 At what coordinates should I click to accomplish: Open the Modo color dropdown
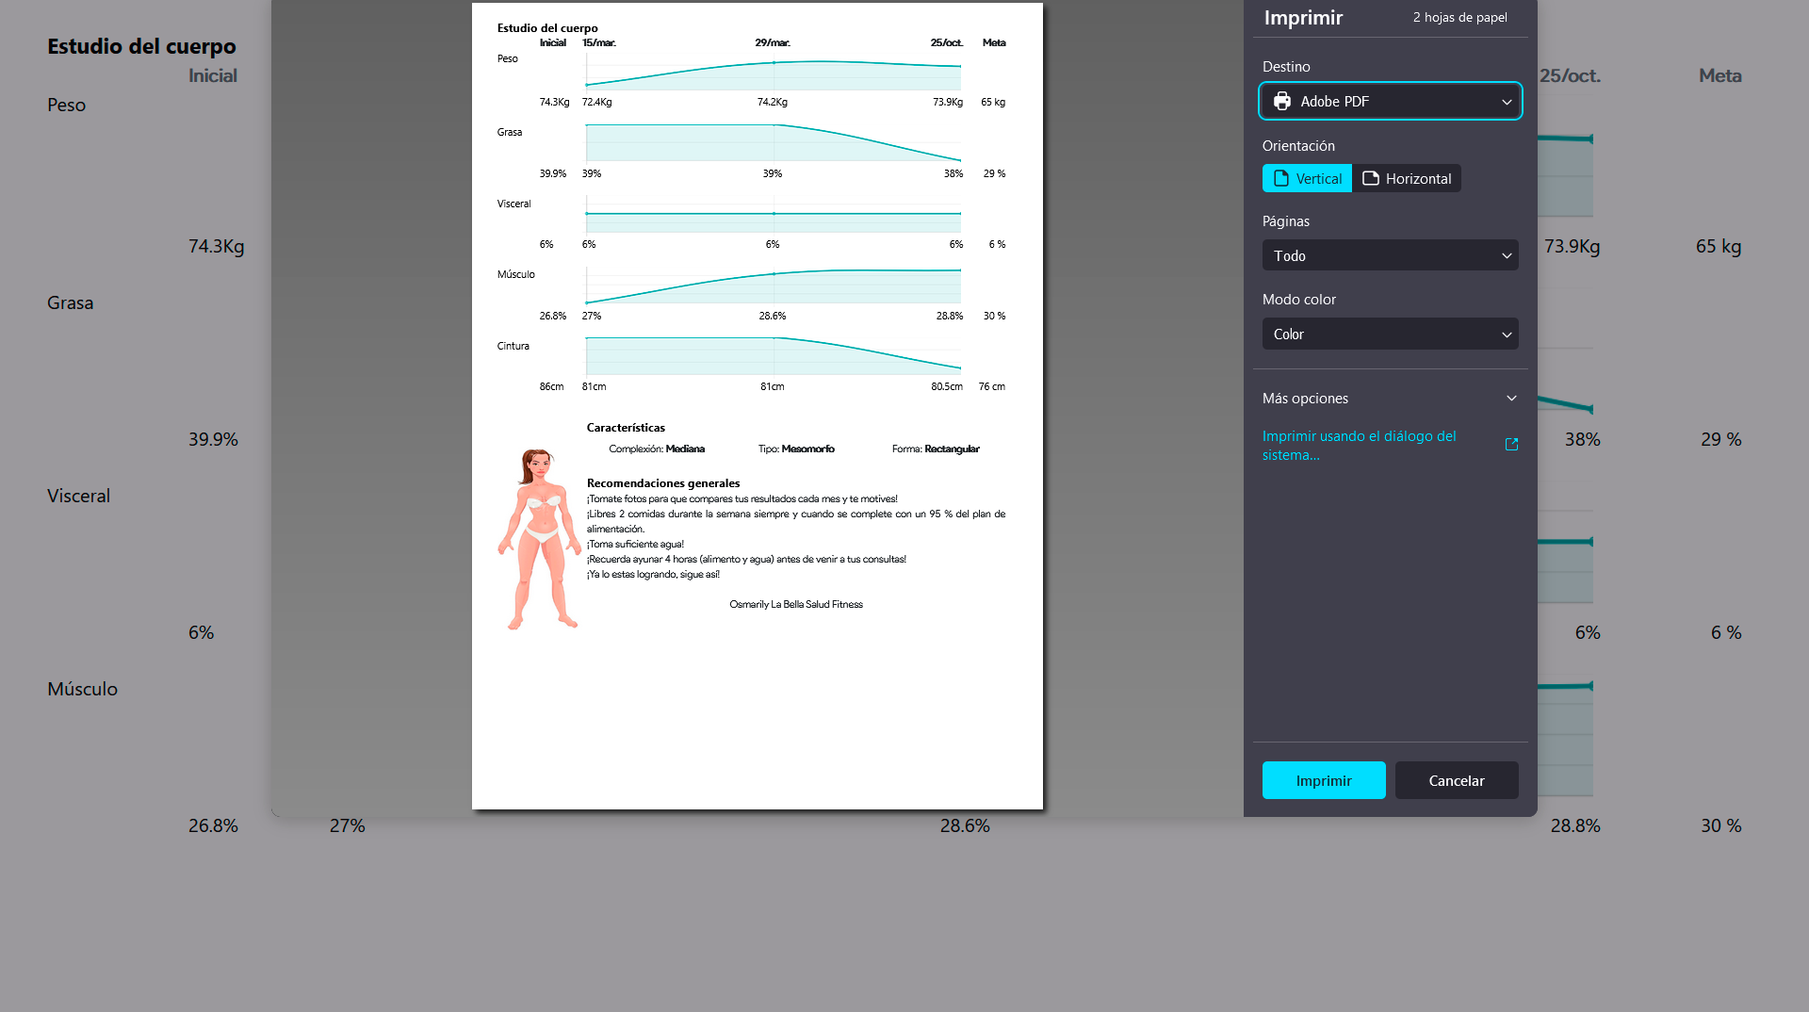coord(1390,334)
